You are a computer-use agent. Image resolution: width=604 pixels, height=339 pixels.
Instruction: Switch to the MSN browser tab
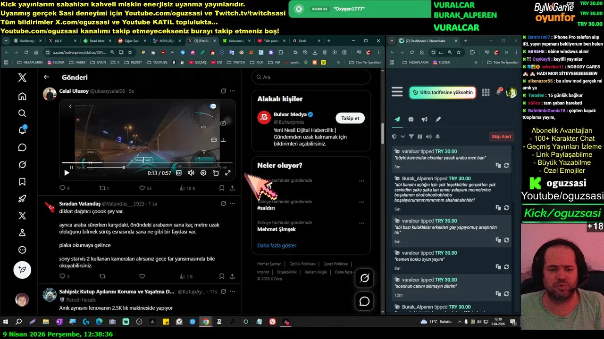167,41
